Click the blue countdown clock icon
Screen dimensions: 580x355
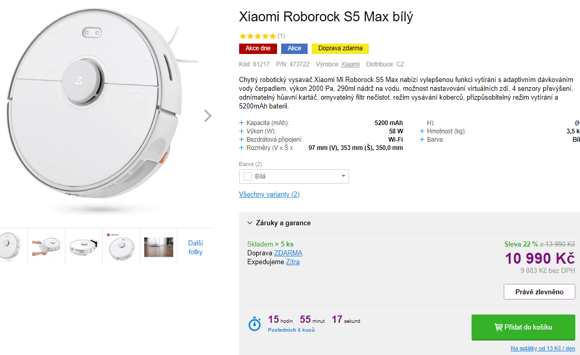point(254,324)
